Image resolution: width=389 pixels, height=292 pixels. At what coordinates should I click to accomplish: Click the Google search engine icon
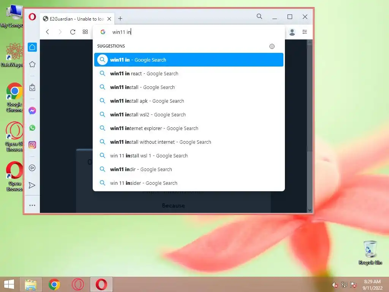pyautogui.click(x=103, y=32)
